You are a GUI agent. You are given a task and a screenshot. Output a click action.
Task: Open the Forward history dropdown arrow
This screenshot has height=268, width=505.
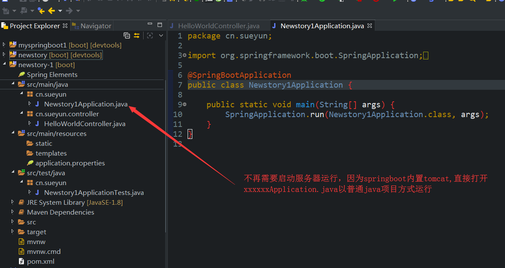coord(78,11)
